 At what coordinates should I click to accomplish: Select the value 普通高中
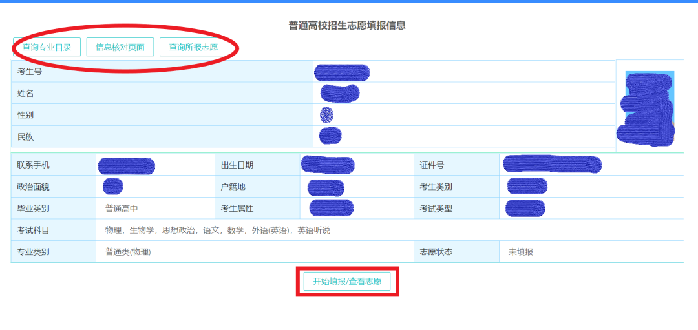coord(122,208)
